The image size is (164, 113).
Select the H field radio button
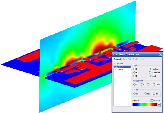tap(135, 73)
